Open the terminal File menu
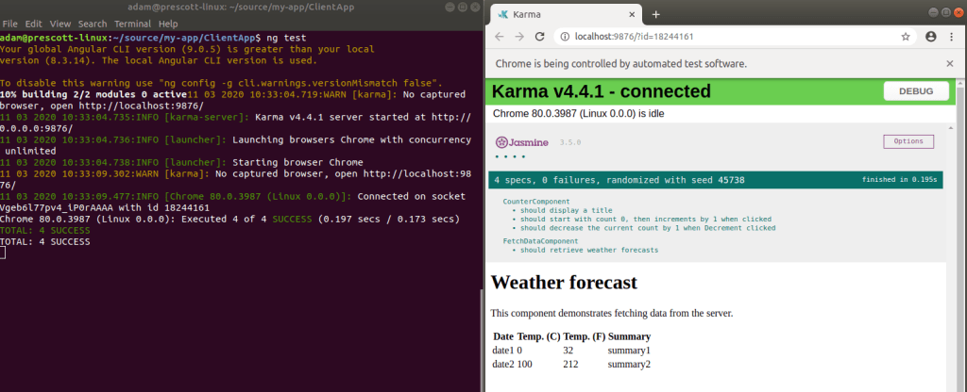This screenshot has height=392, width=967. tap(10, 23)
